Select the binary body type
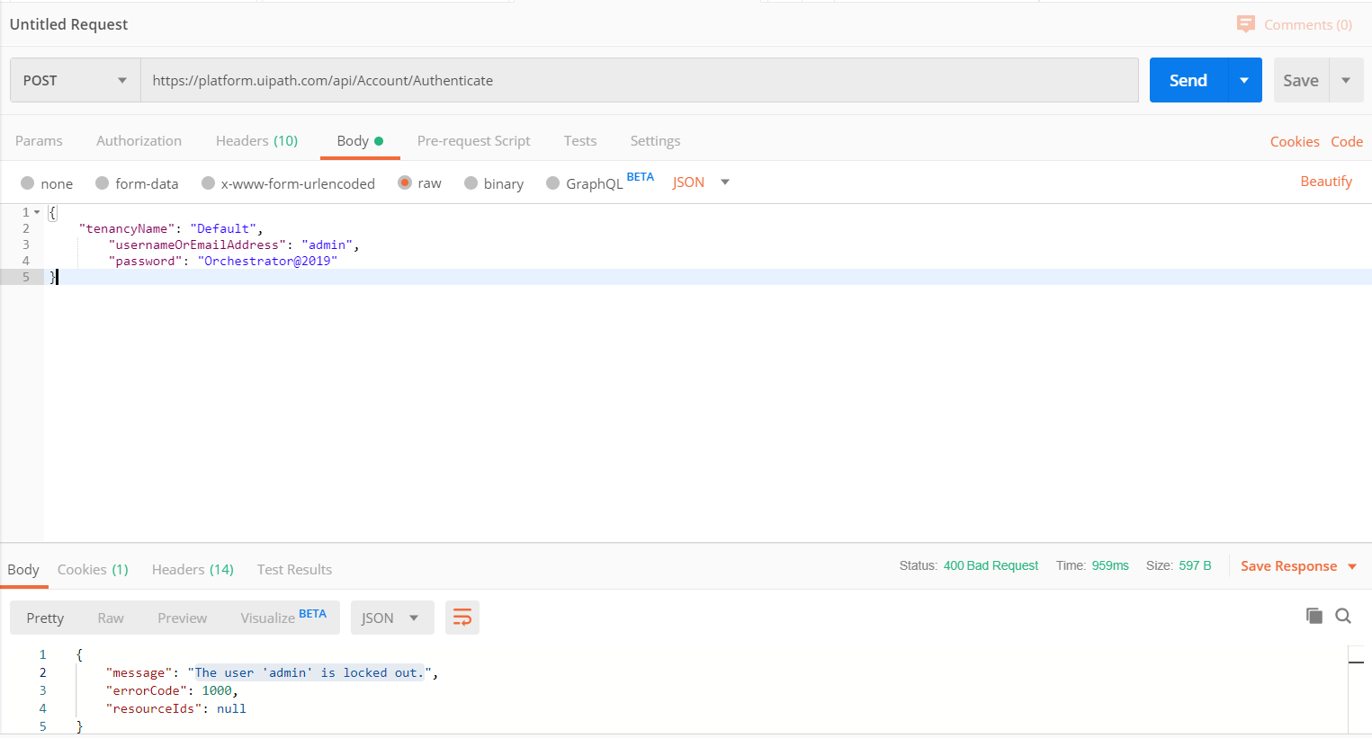The image size is (1372, 738). click(471, 183)
